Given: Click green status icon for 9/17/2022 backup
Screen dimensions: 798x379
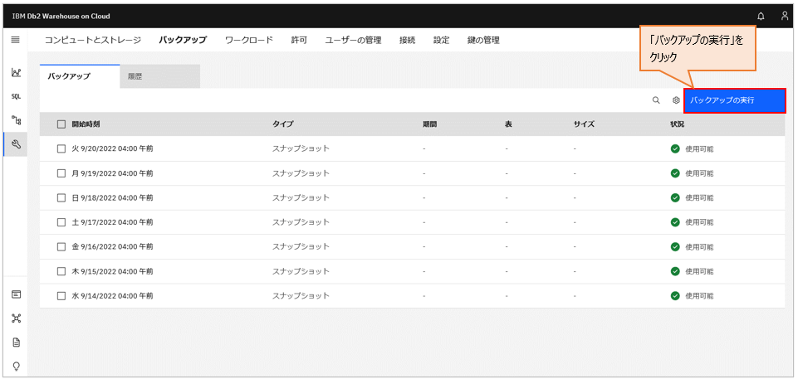Looking at the screenshot, I should point(675,222).
